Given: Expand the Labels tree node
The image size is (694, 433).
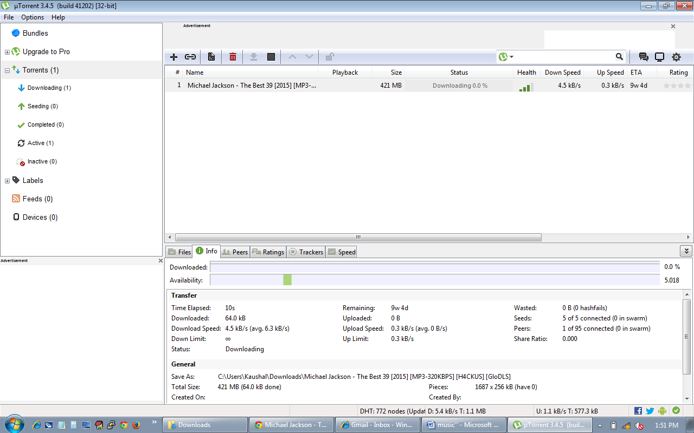Looking at the screenshot, I should pos(7,181).
